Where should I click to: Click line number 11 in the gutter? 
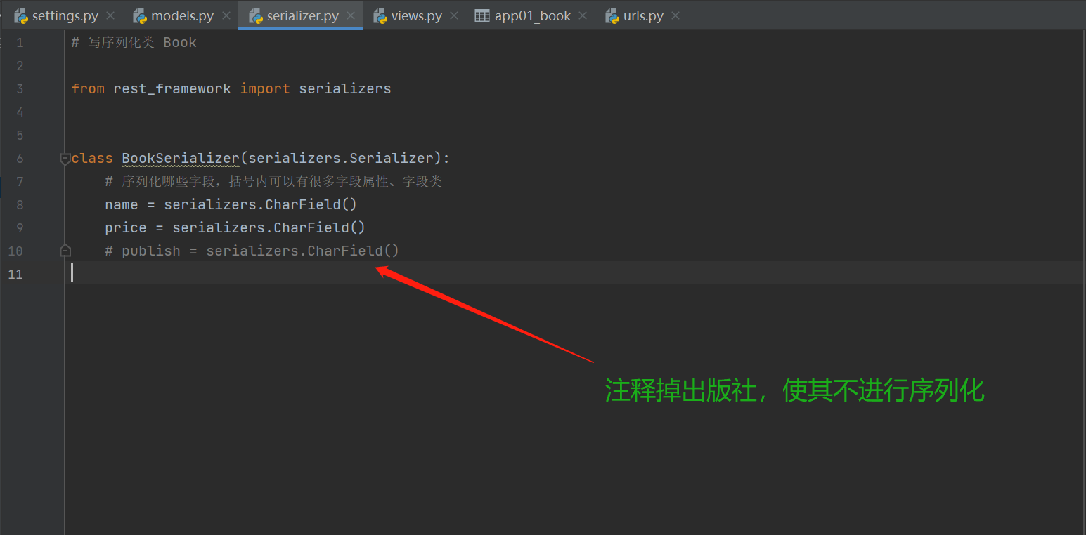[15, 274]
